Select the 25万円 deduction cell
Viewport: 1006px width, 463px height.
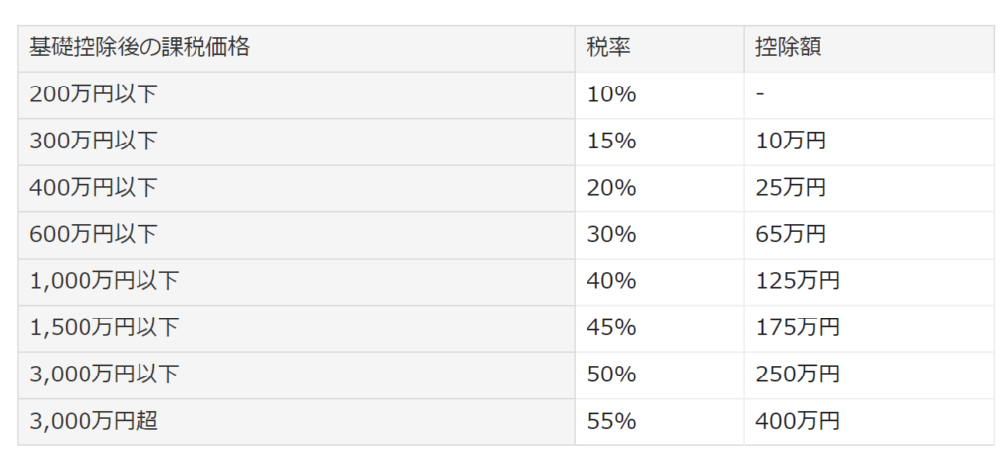(868, 189)
